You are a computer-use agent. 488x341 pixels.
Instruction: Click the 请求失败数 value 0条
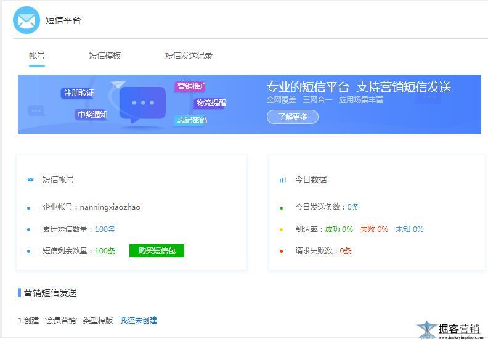pos(346,251)
